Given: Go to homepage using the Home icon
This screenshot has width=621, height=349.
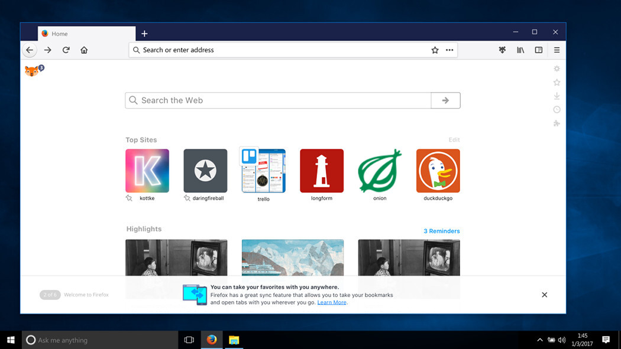Looking at the screenshot, I should 83,50.
